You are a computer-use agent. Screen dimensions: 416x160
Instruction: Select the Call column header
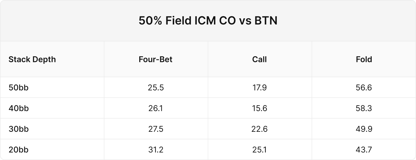[x=259, y=59]
